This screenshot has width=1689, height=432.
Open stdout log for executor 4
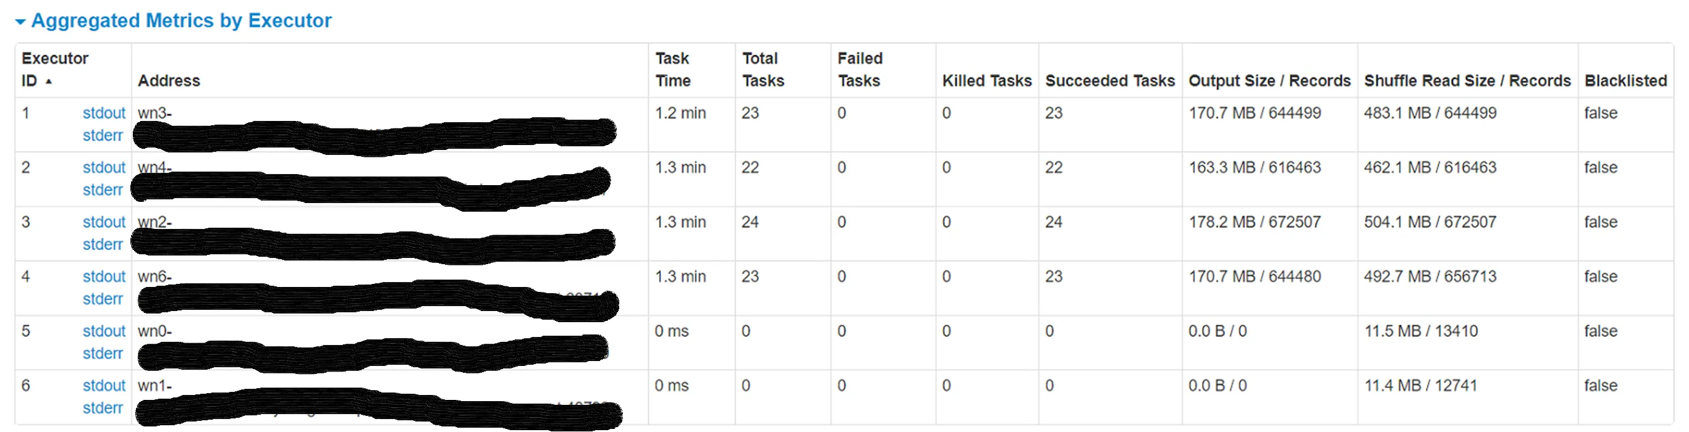(104, 276)
